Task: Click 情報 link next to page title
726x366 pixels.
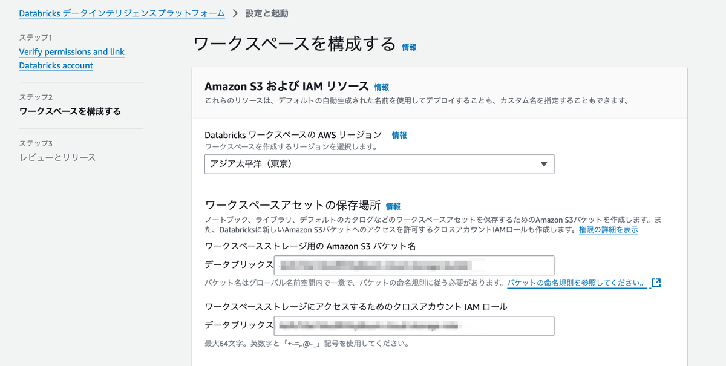Action: [409, 47]
